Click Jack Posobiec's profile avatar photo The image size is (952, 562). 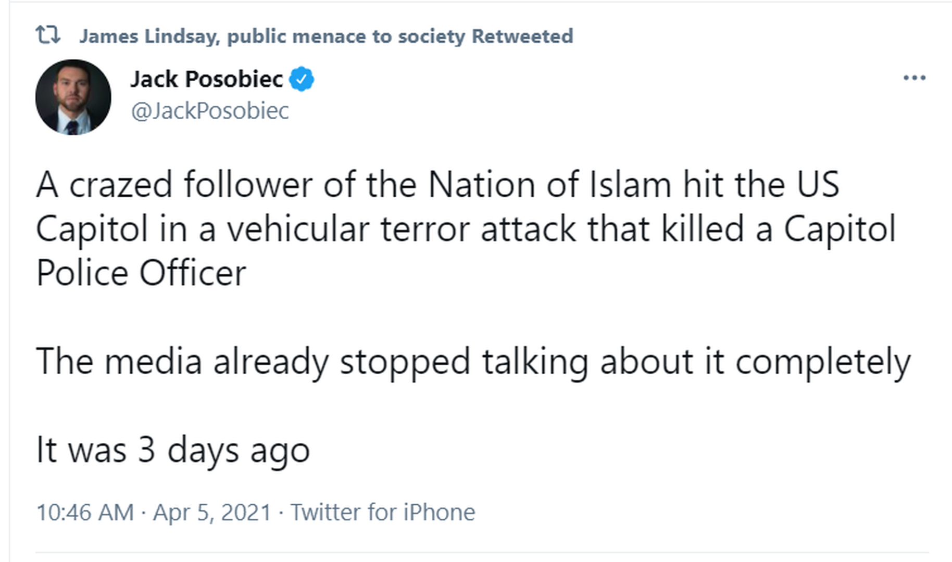73,97
